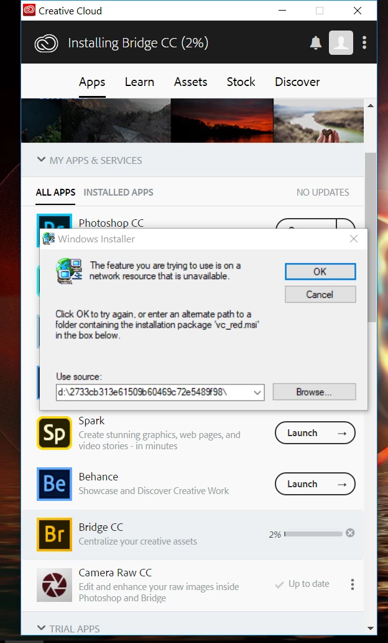Collapse MY APPS & SERVICES section

pyautogui.click(x=41, y=160)
